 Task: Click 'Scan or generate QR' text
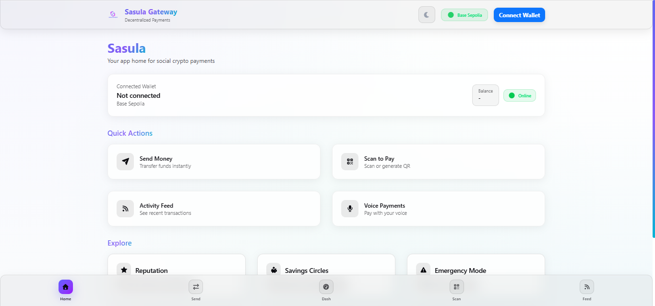click(387, 166)
